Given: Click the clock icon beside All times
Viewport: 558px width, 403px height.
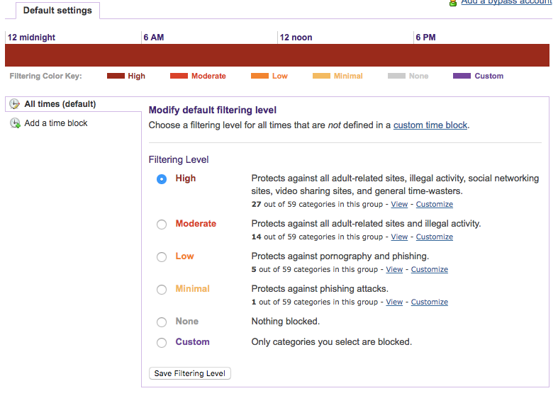Looking at the screenshot, I should [15, 104].
